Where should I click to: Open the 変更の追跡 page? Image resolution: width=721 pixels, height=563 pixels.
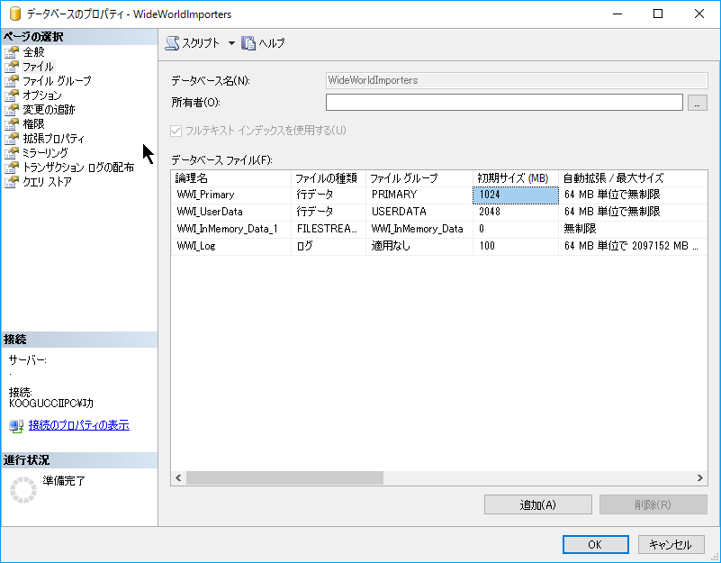point(49,110)
